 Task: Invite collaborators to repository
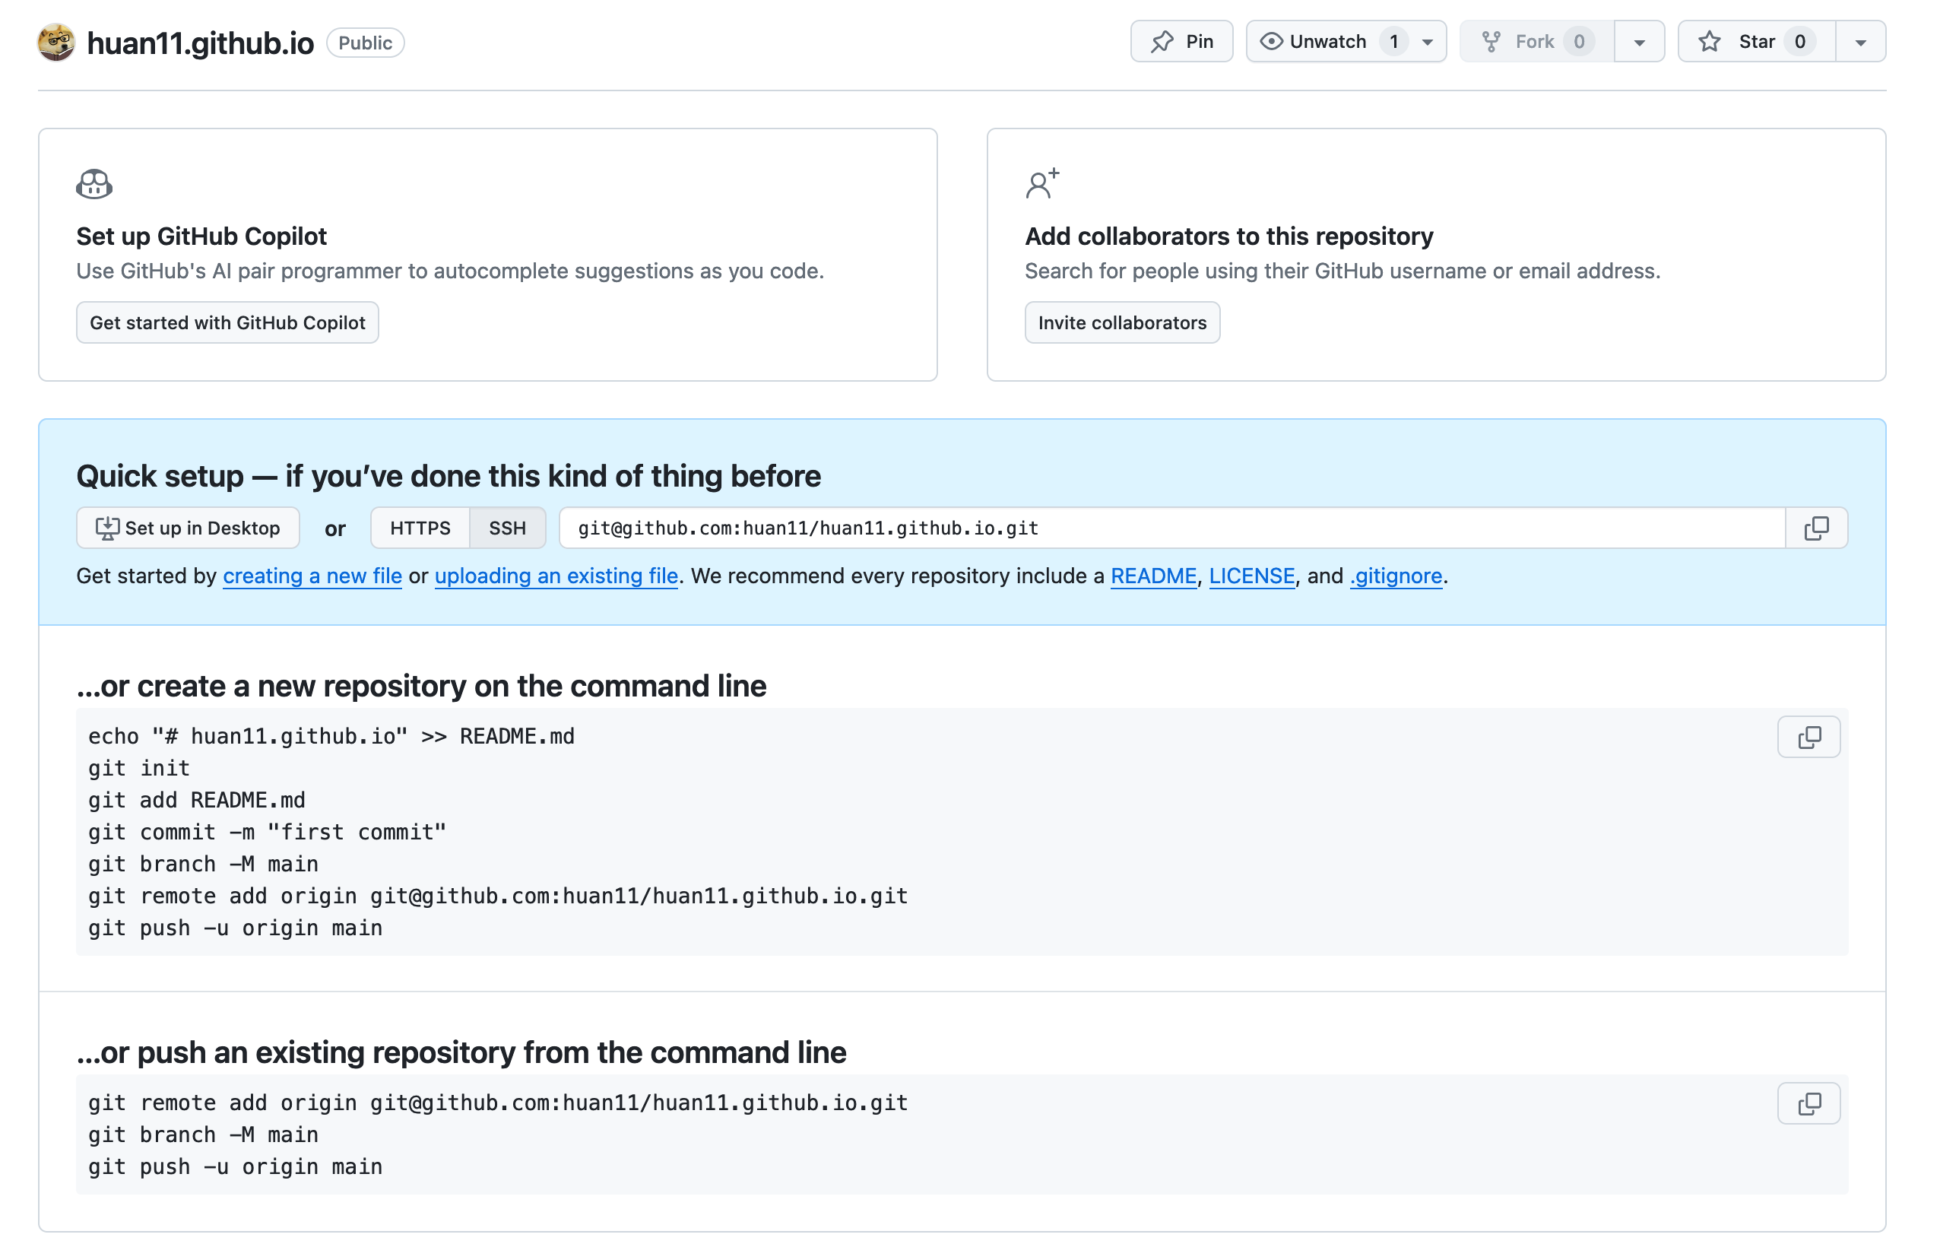(x=1122, y=322)
